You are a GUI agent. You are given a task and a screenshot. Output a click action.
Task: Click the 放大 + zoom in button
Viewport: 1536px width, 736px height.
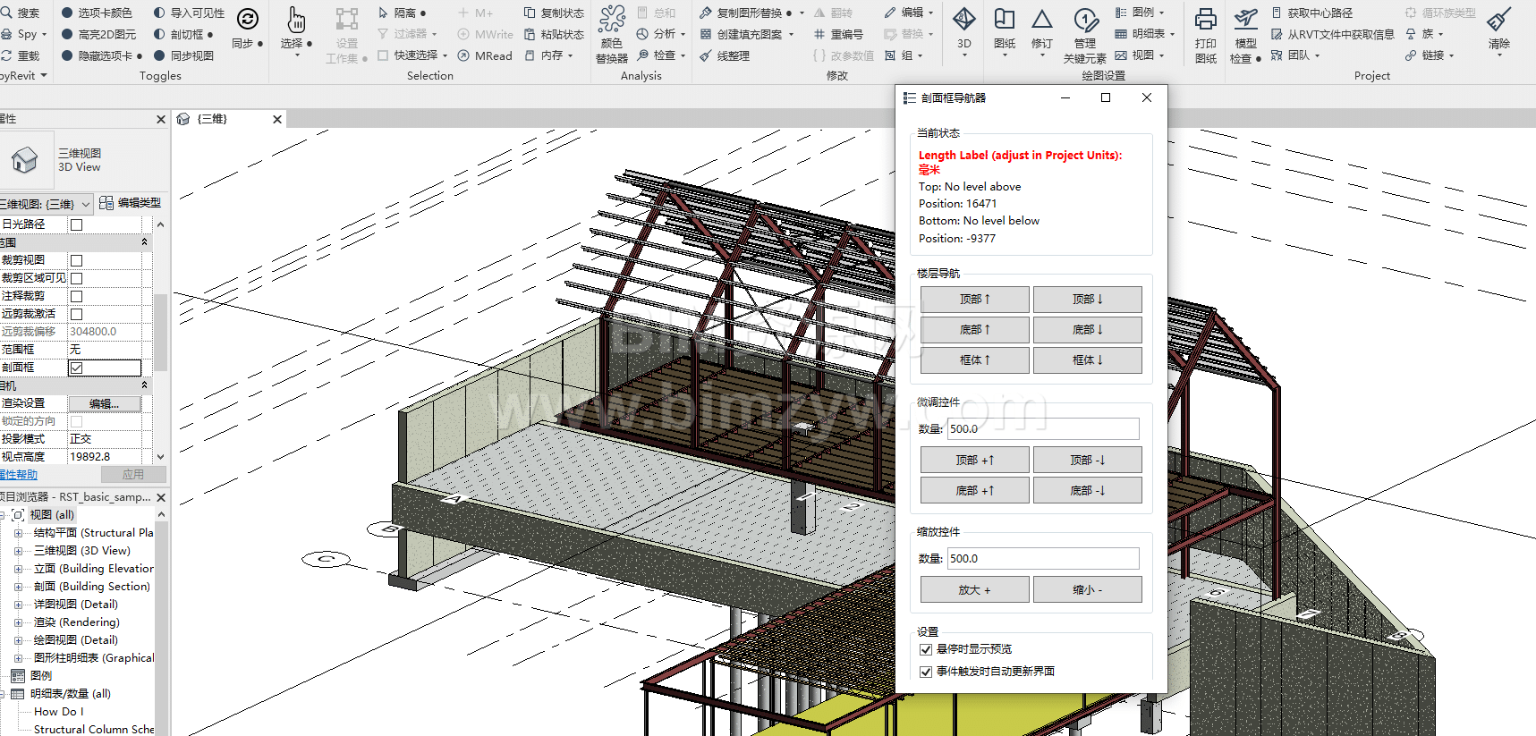coord(974,590)
